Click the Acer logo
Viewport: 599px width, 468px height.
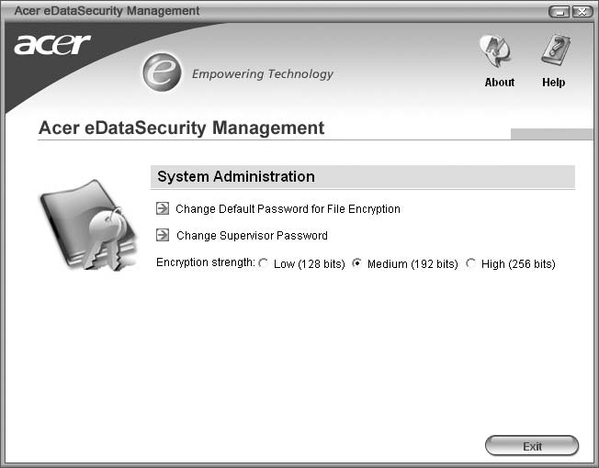point(52,45)
